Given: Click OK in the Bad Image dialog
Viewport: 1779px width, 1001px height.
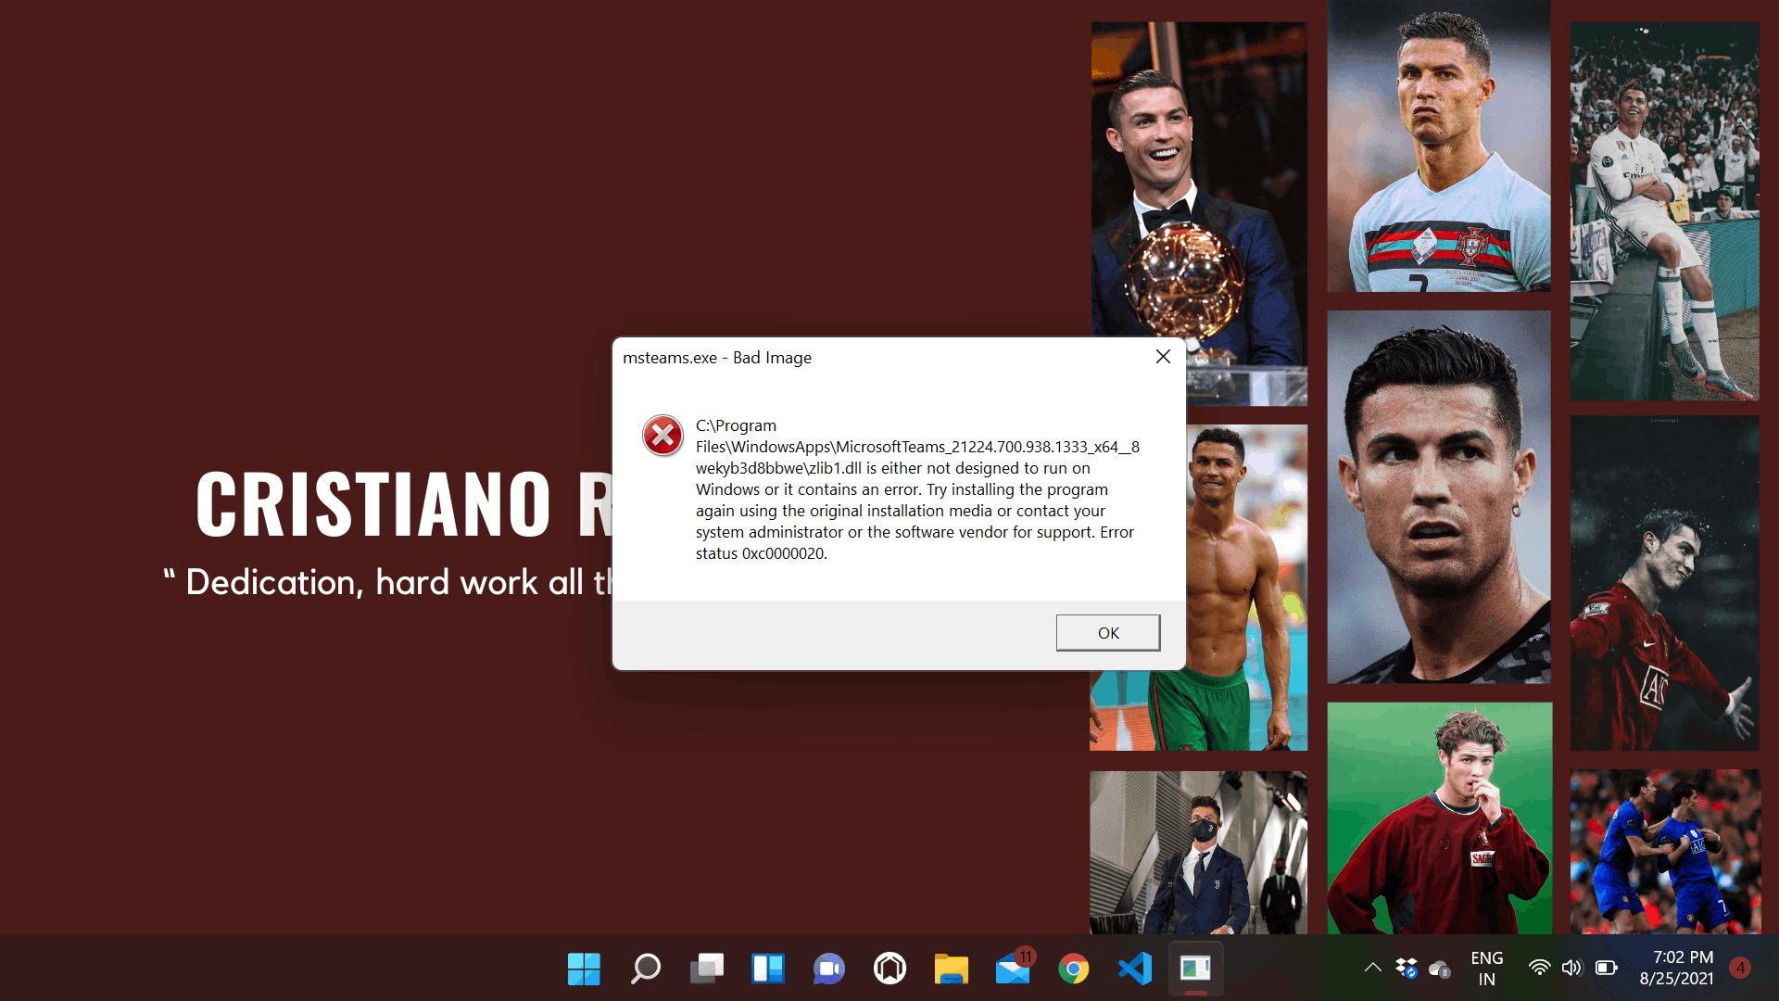Looking at the screenshot, I should (1107, 633).
